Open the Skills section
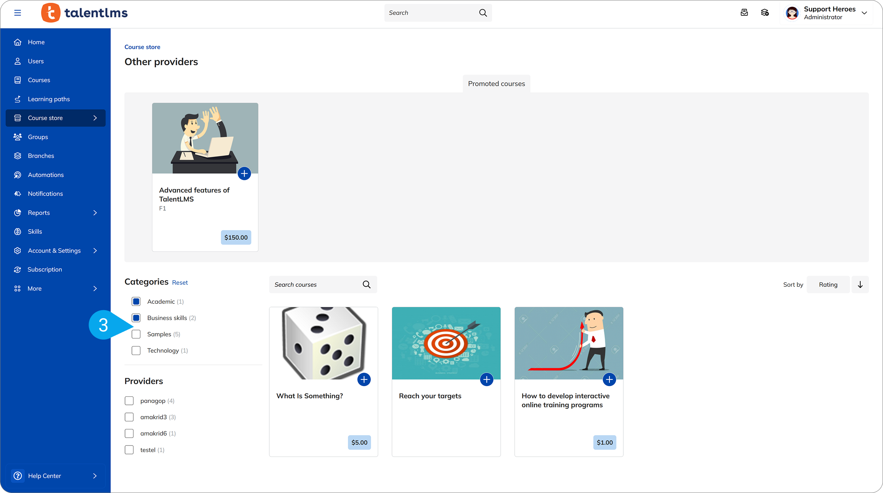This screenshot has height=493, width=883. (x=35, y=231)
